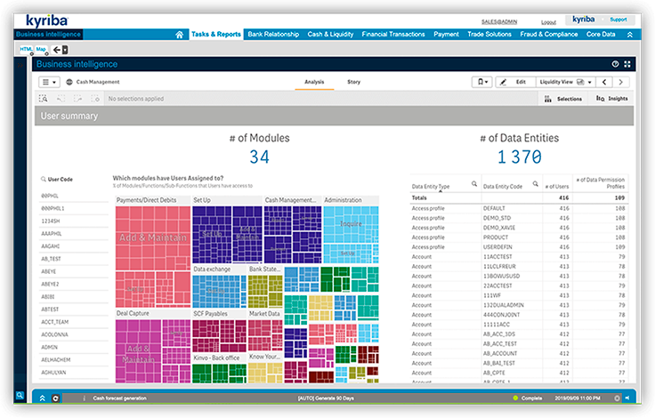Open the Cash & Liquidity menu

tap(331, 35)
